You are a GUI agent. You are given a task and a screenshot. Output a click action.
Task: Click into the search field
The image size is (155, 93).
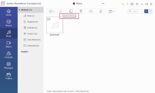[135, 11]
